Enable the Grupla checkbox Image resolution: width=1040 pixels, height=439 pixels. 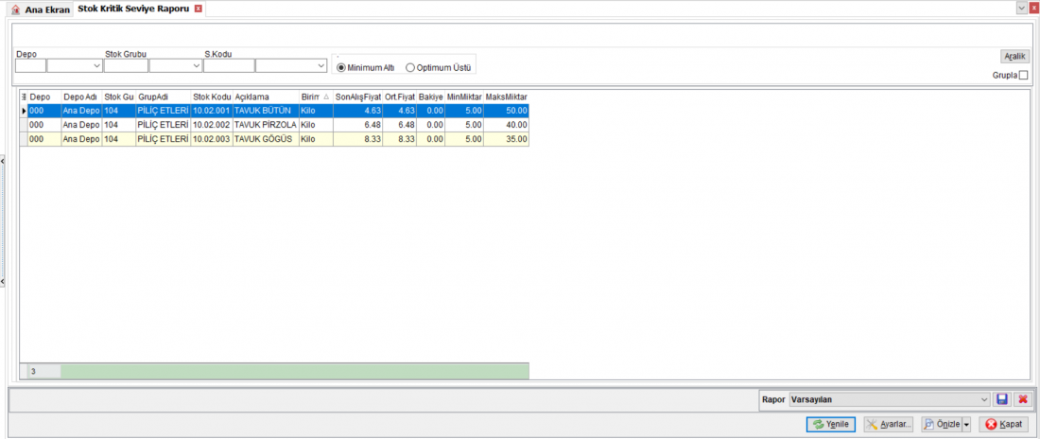(1023, 75)
